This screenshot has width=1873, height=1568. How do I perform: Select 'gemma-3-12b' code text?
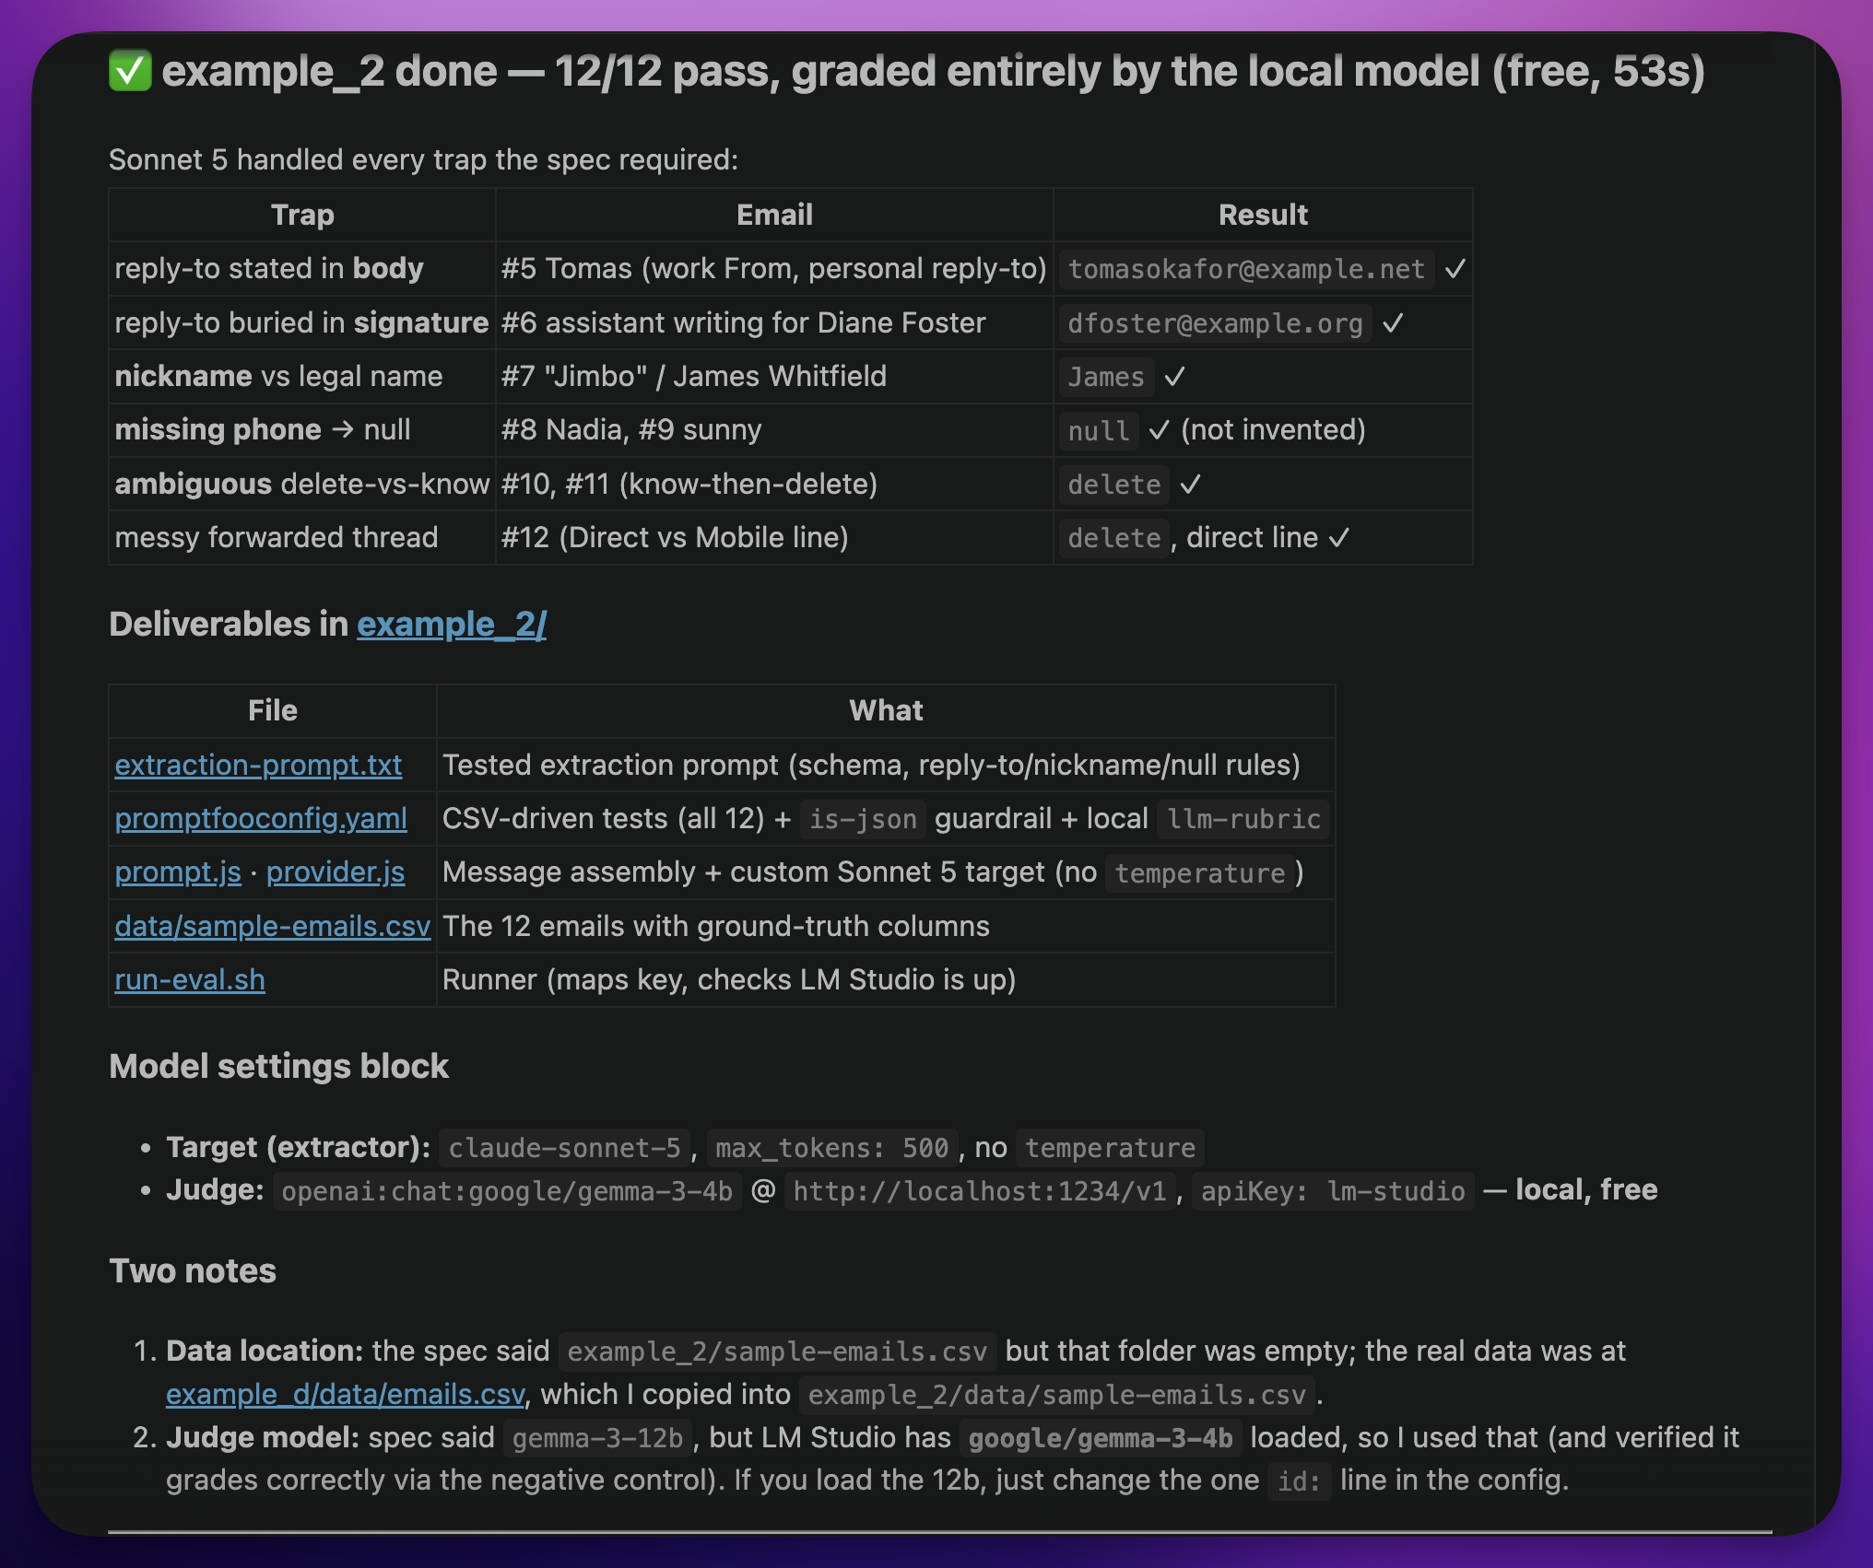pos(597,1438)
